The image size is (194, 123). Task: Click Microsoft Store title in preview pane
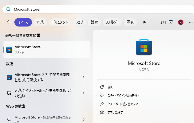point(144,63)
